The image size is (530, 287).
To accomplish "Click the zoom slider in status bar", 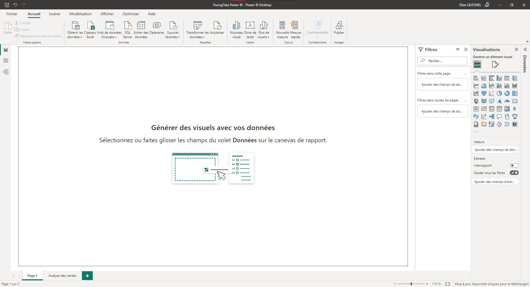I will 411,284.
